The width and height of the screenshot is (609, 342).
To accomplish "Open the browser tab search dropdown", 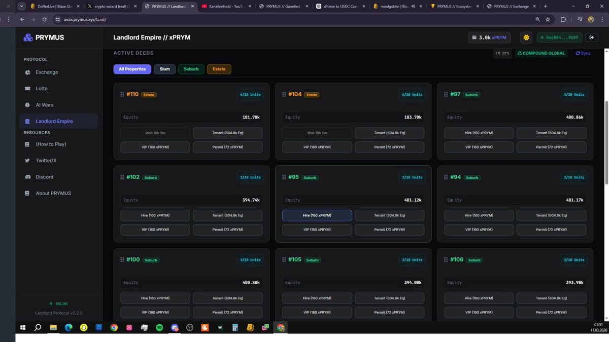I will point(22,7).
